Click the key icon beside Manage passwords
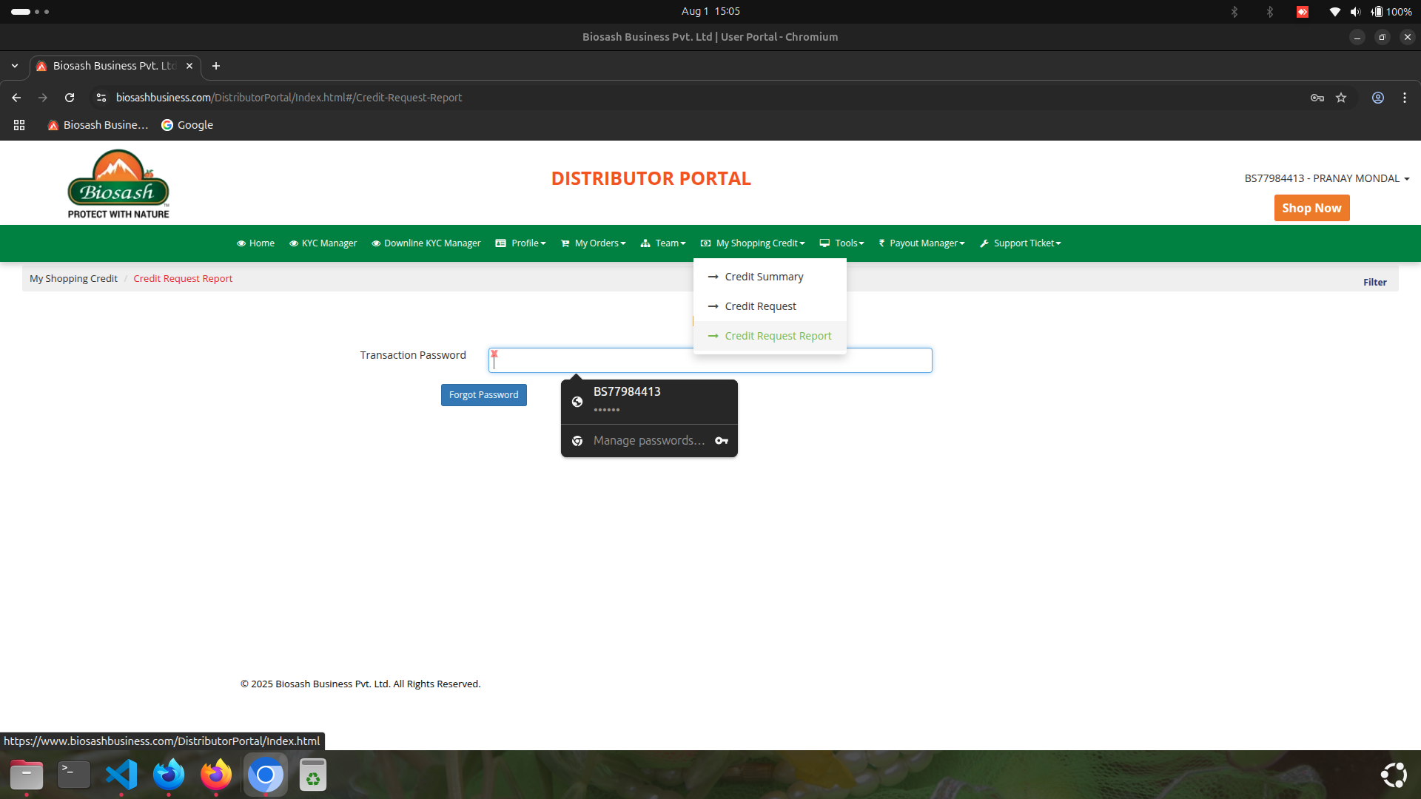 point(722,441)
